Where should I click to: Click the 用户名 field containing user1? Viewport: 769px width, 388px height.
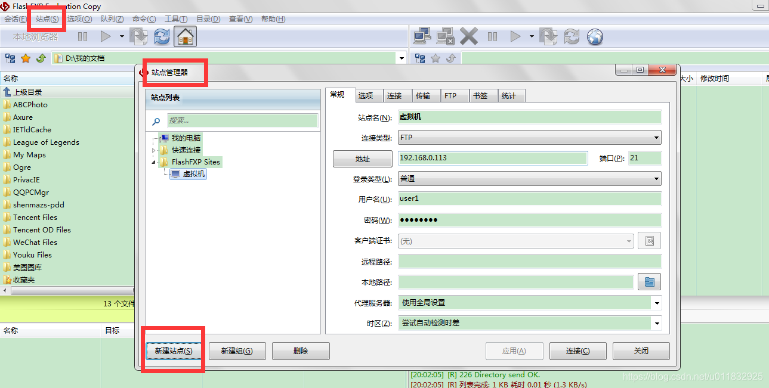530,198
